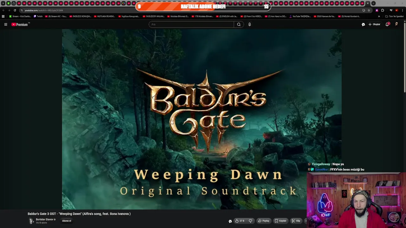The image size is (406, 228).
Task: Open Borislav Slavov channel name
Action: point(44,219)
